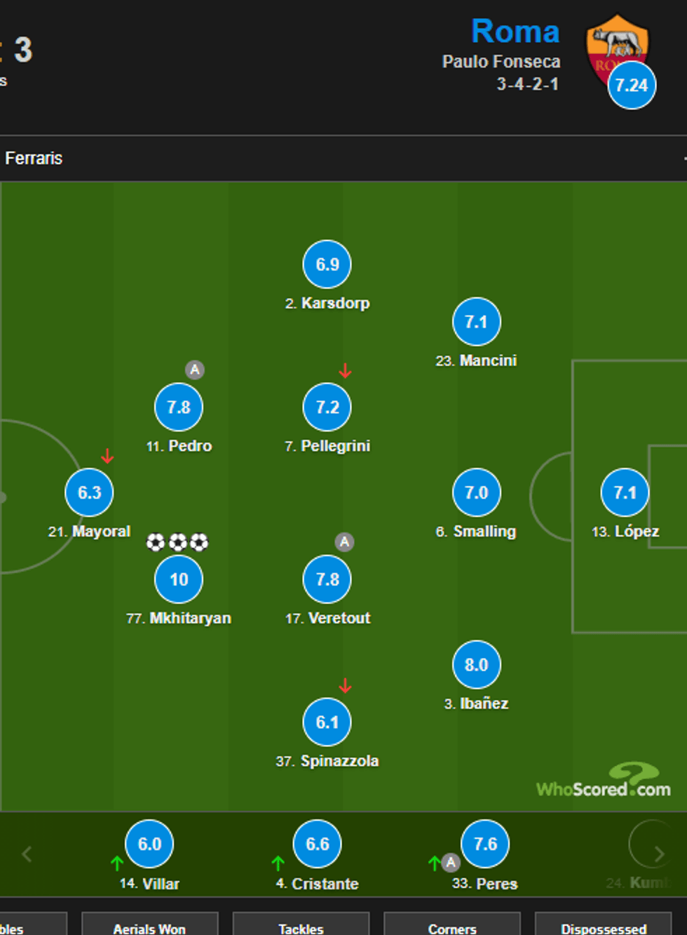The width and height of the screenshot is (687, 935).
Task: Click Mancini's 7.1 rating circle
Action: click(x=477, y=322)
